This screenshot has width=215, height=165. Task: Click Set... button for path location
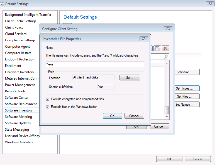pyautogui.click(x=130, y=78)
